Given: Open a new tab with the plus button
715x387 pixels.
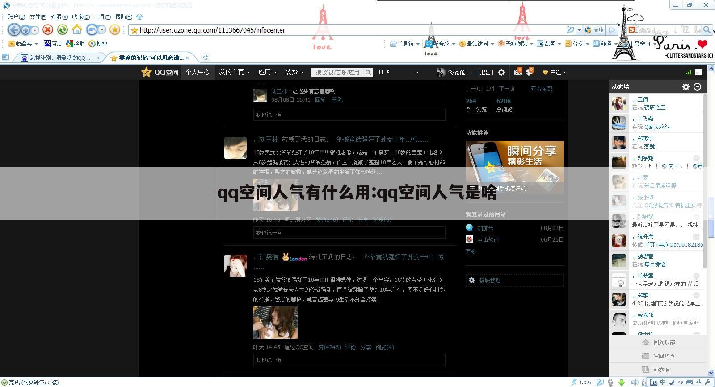Looking at the screenshot, I should 206,57.
